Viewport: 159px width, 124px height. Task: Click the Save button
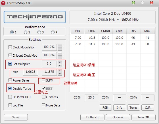[x=16, y=117]
